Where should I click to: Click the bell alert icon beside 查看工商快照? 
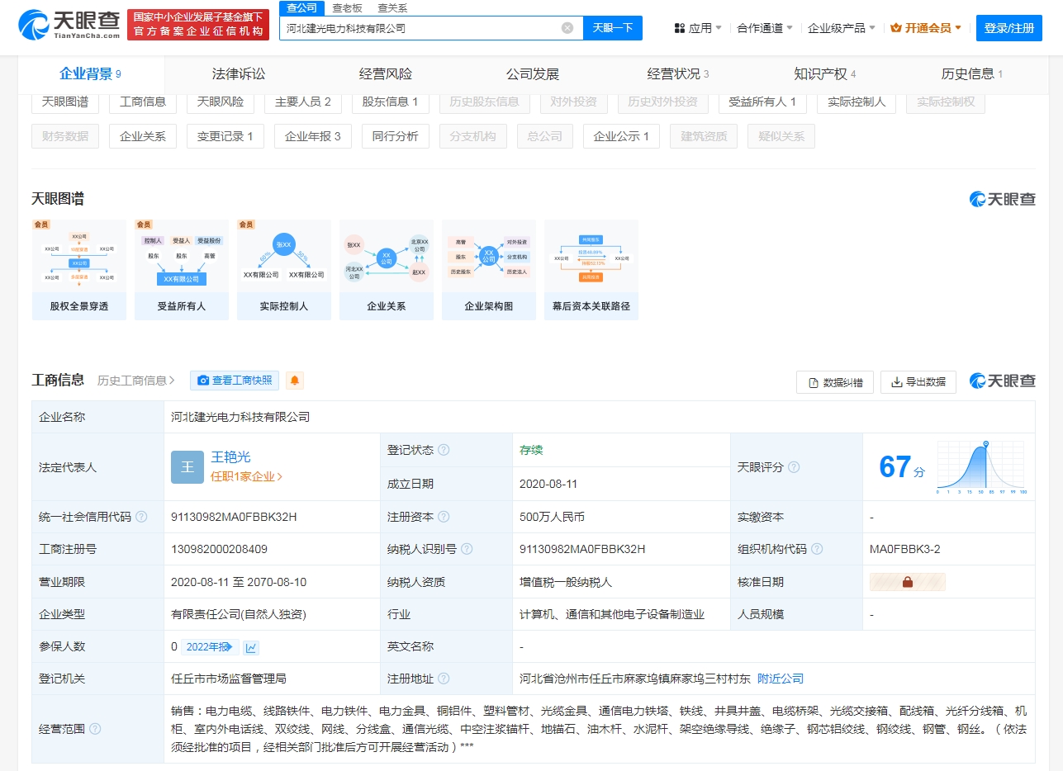tap(295, 381)
